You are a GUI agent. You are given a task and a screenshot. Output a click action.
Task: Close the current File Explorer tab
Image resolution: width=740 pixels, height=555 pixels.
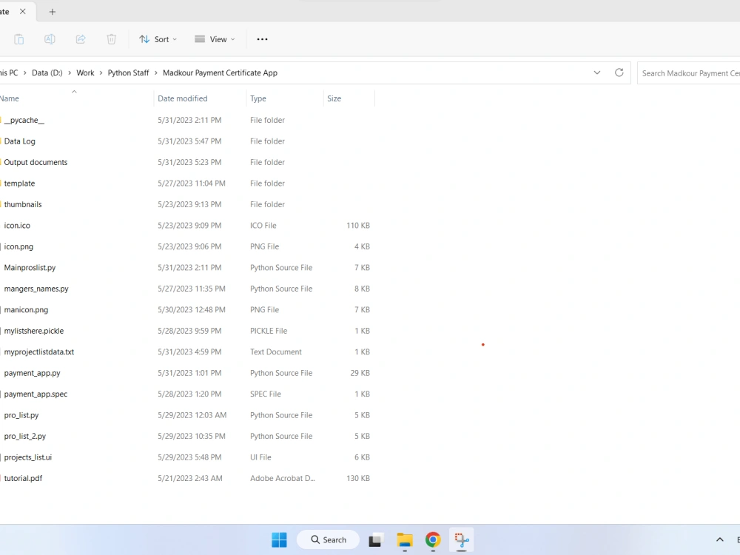[x=23, y=12]
